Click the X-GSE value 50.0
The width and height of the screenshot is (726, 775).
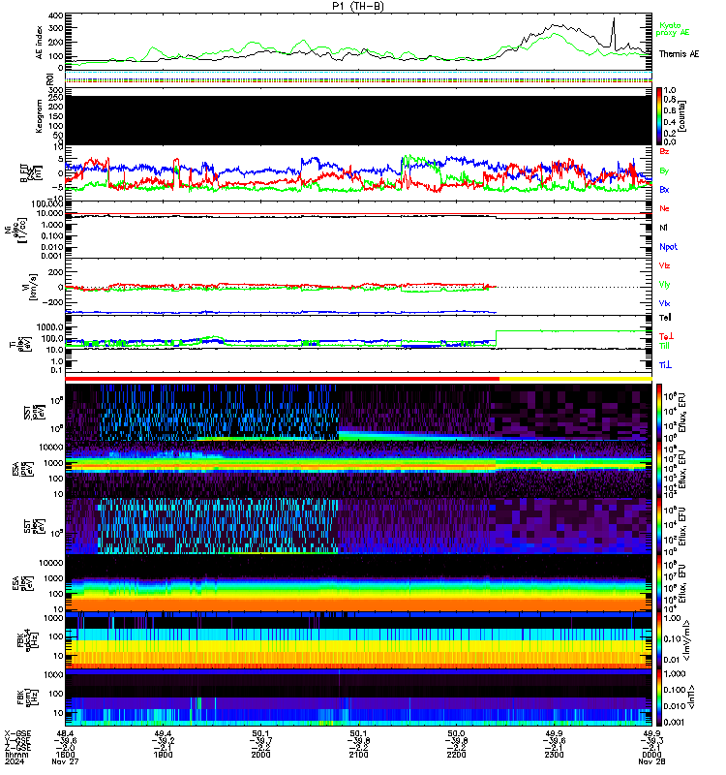(456, 733)
